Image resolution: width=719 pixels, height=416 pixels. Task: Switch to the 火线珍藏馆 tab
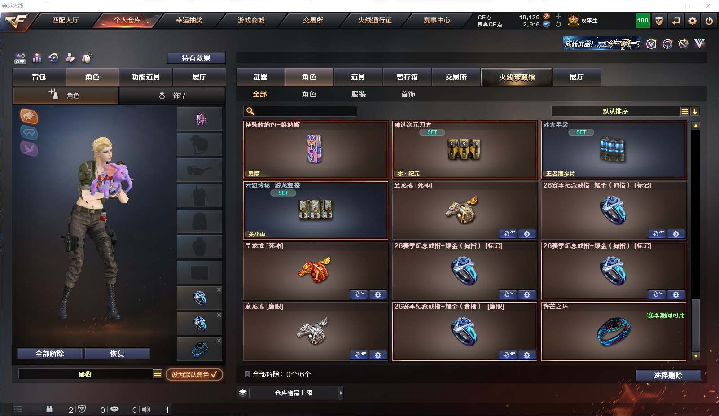pyautogui.click(x=517, y=77)
